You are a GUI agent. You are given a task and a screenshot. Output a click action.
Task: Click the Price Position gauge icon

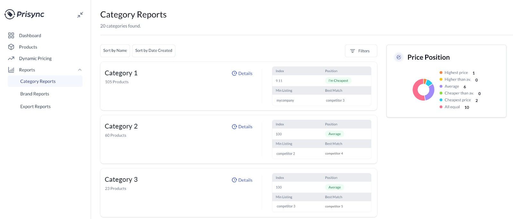(399, 57)
